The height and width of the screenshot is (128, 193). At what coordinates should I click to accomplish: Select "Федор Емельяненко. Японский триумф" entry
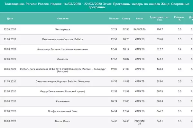click(x=62, y=91)
